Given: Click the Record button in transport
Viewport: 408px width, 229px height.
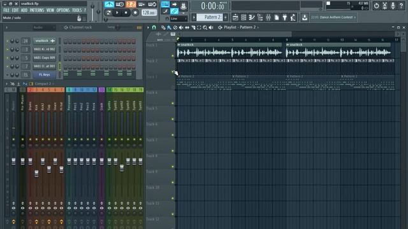Looking at the screenshot, I should point(135,13).
